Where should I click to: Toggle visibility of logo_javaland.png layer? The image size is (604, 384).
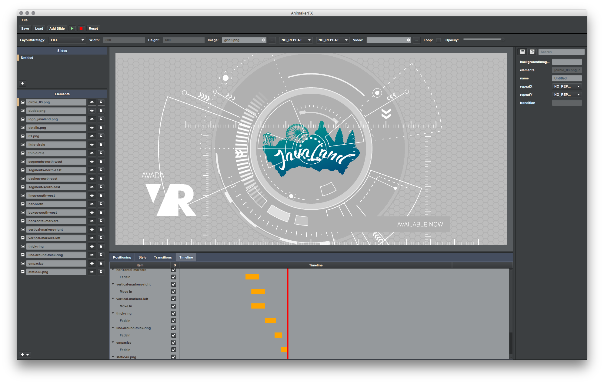click(x=92, y=119)
